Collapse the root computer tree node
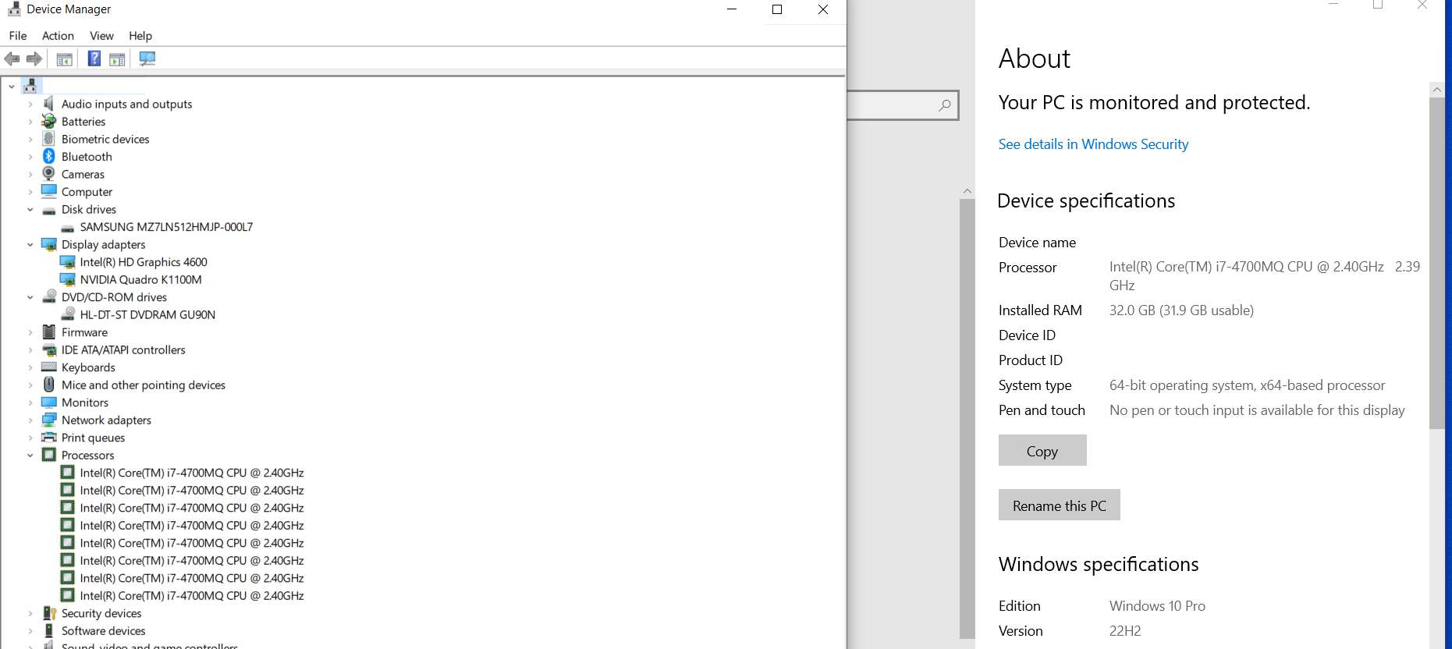1452x649 pixels. coord(12,87)
